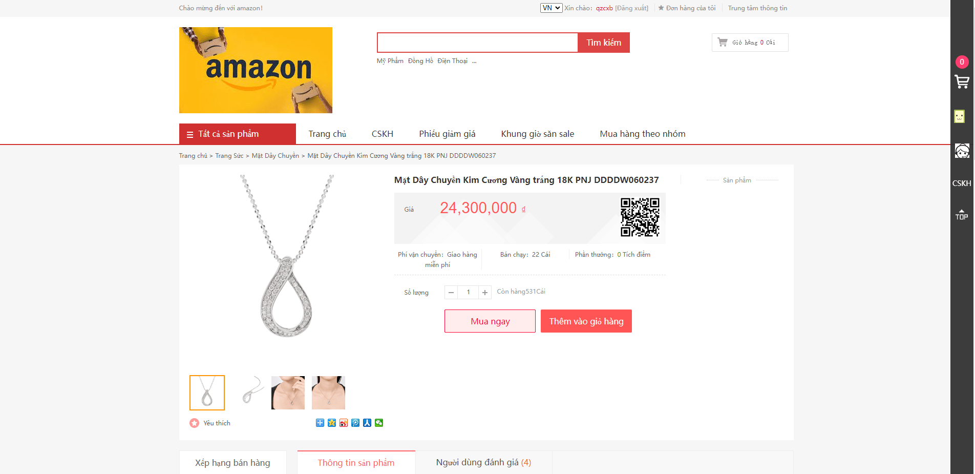975x474 pixels.
Task: Click the Mua ngay button
Action: pos(490,321)
